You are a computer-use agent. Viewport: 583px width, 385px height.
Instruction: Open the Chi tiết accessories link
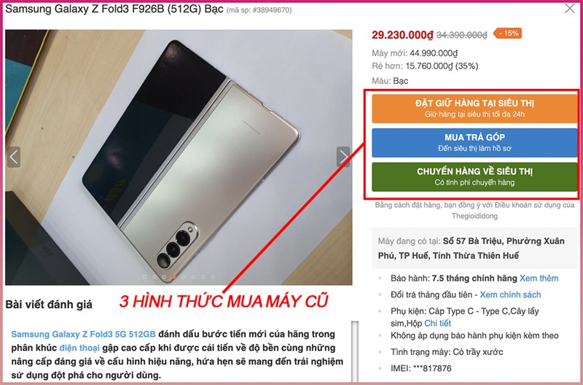click(x=438, y=323)
